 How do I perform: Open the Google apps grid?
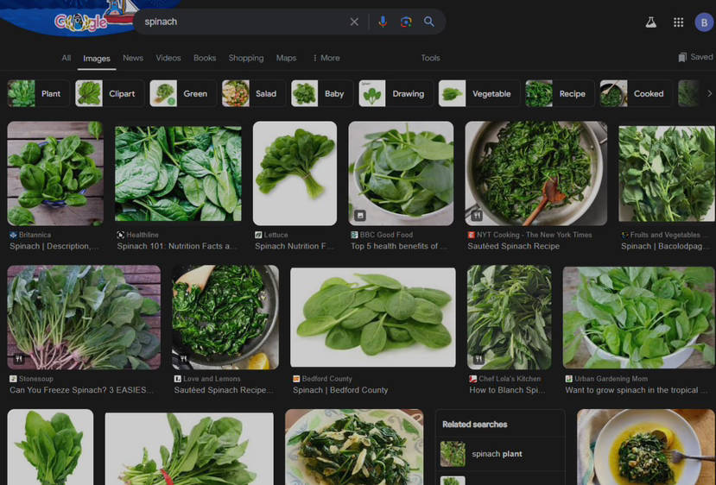pyautogui.click(x=678, y=22)
